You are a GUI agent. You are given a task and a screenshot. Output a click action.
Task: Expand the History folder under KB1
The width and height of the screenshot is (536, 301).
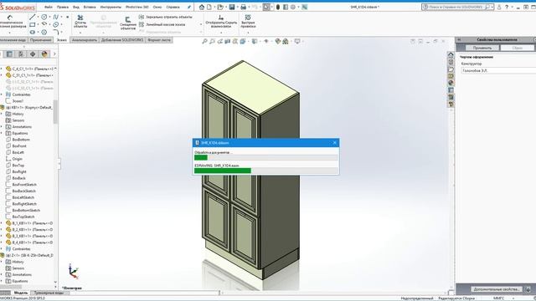click(2, 114)
